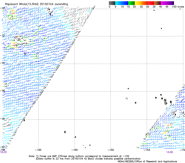
Task: Click the note line 'Times are GMT'
Action: (x=48, y=156)
